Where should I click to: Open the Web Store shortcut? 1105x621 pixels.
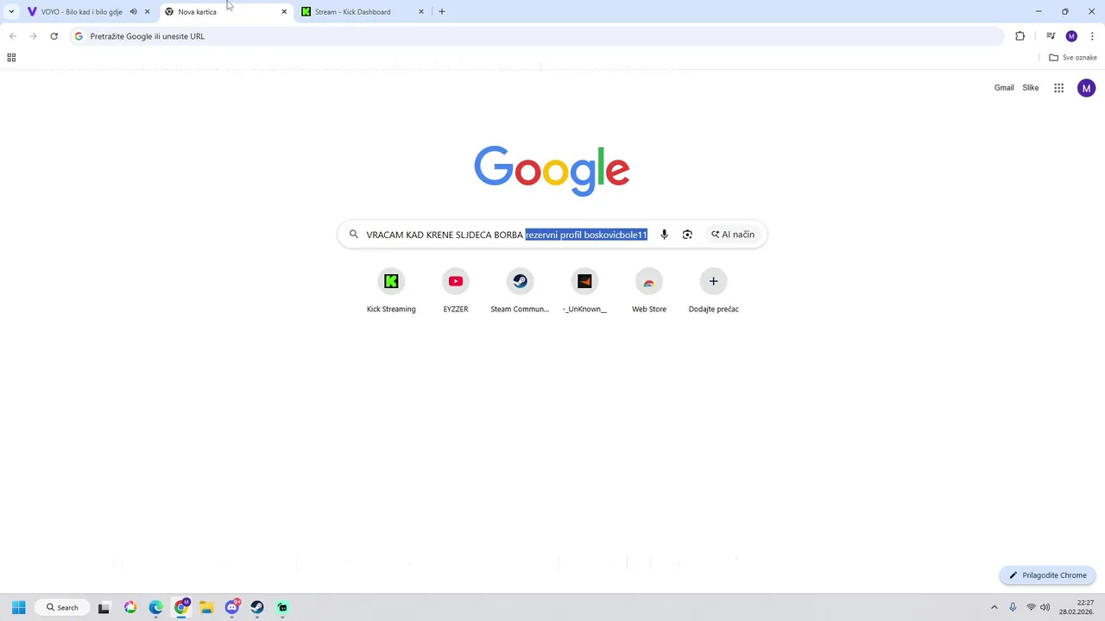point(649,292)
